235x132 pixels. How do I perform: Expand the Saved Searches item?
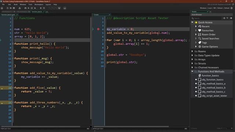[x=196, y=38]
